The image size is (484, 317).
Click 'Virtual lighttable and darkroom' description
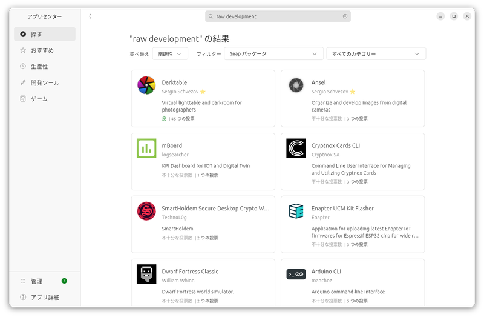tap(201, 106)
